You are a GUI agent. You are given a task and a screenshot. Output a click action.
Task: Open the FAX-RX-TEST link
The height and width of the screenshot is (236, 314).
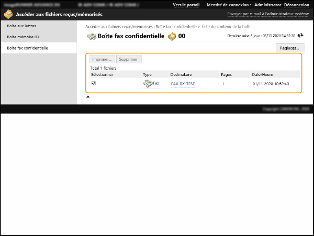(x=183, y=84)
